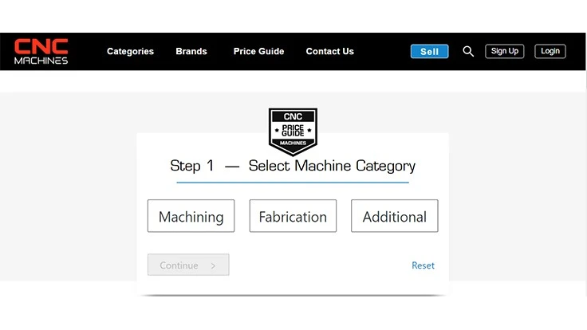Click the CNC Machines logo
The height and width of the screenshot is (330, 587).
click(x=41, y=51)
